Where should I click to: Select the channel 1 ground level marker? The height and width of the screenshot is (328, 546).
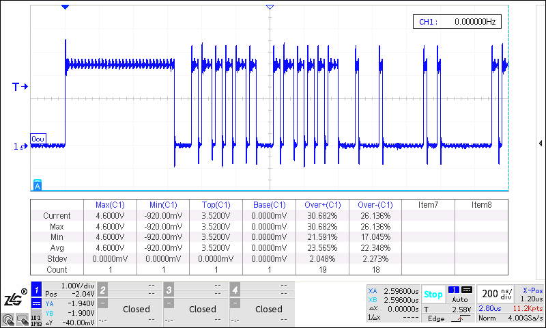coord(19,146)
